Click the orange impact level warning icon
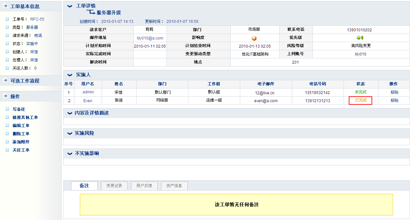411x220 pixels. (x=254, y=38)
